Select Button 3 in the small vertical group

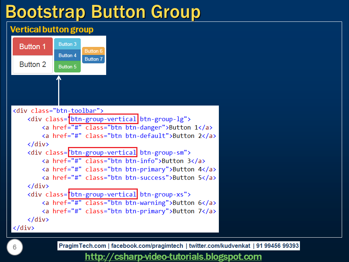(67, 44)
